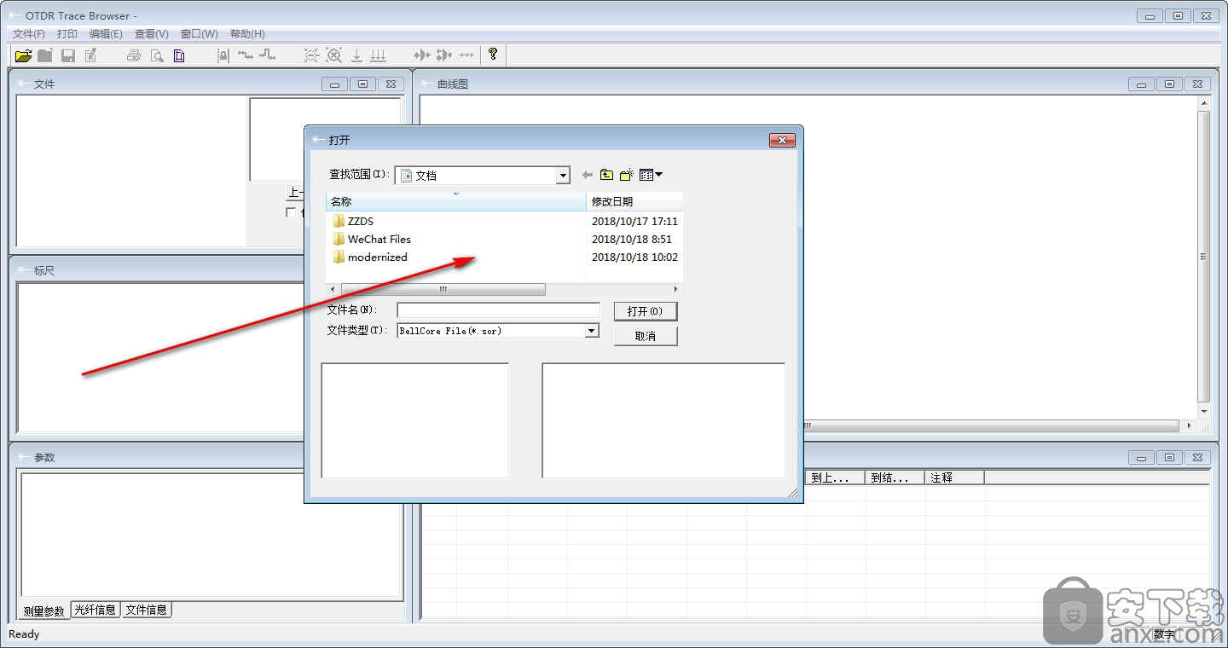Image resolution: width=1228 pixels, height=648 pixels.
Task: Create a new folder in the dialog
Action: [626, 175]
